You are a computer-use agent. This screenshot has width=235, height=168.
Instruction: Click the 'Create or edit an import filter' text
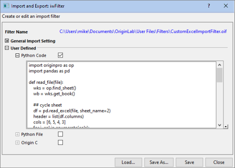click(x=31, y=16)
